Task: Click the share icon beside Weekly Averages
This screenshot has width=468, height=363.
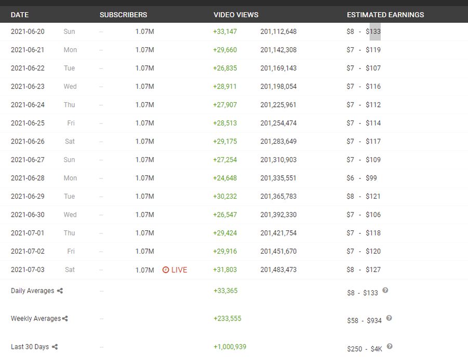Action: coord(65,319)
